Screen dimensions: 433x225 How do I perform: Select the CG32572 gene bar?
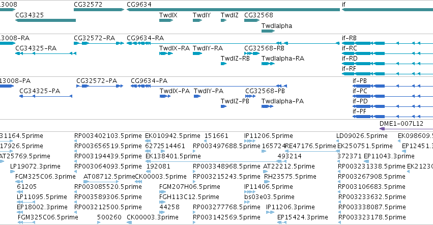(99, 10)
